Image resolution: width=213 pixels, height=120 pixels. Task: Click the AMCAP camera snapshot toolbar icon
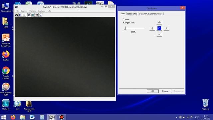pyautogui.click(x=17, y=15)
